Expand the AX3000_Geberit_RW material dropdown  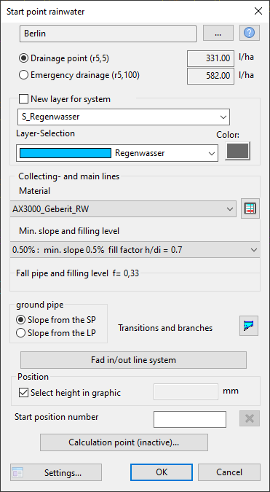(x=123, y=209)
